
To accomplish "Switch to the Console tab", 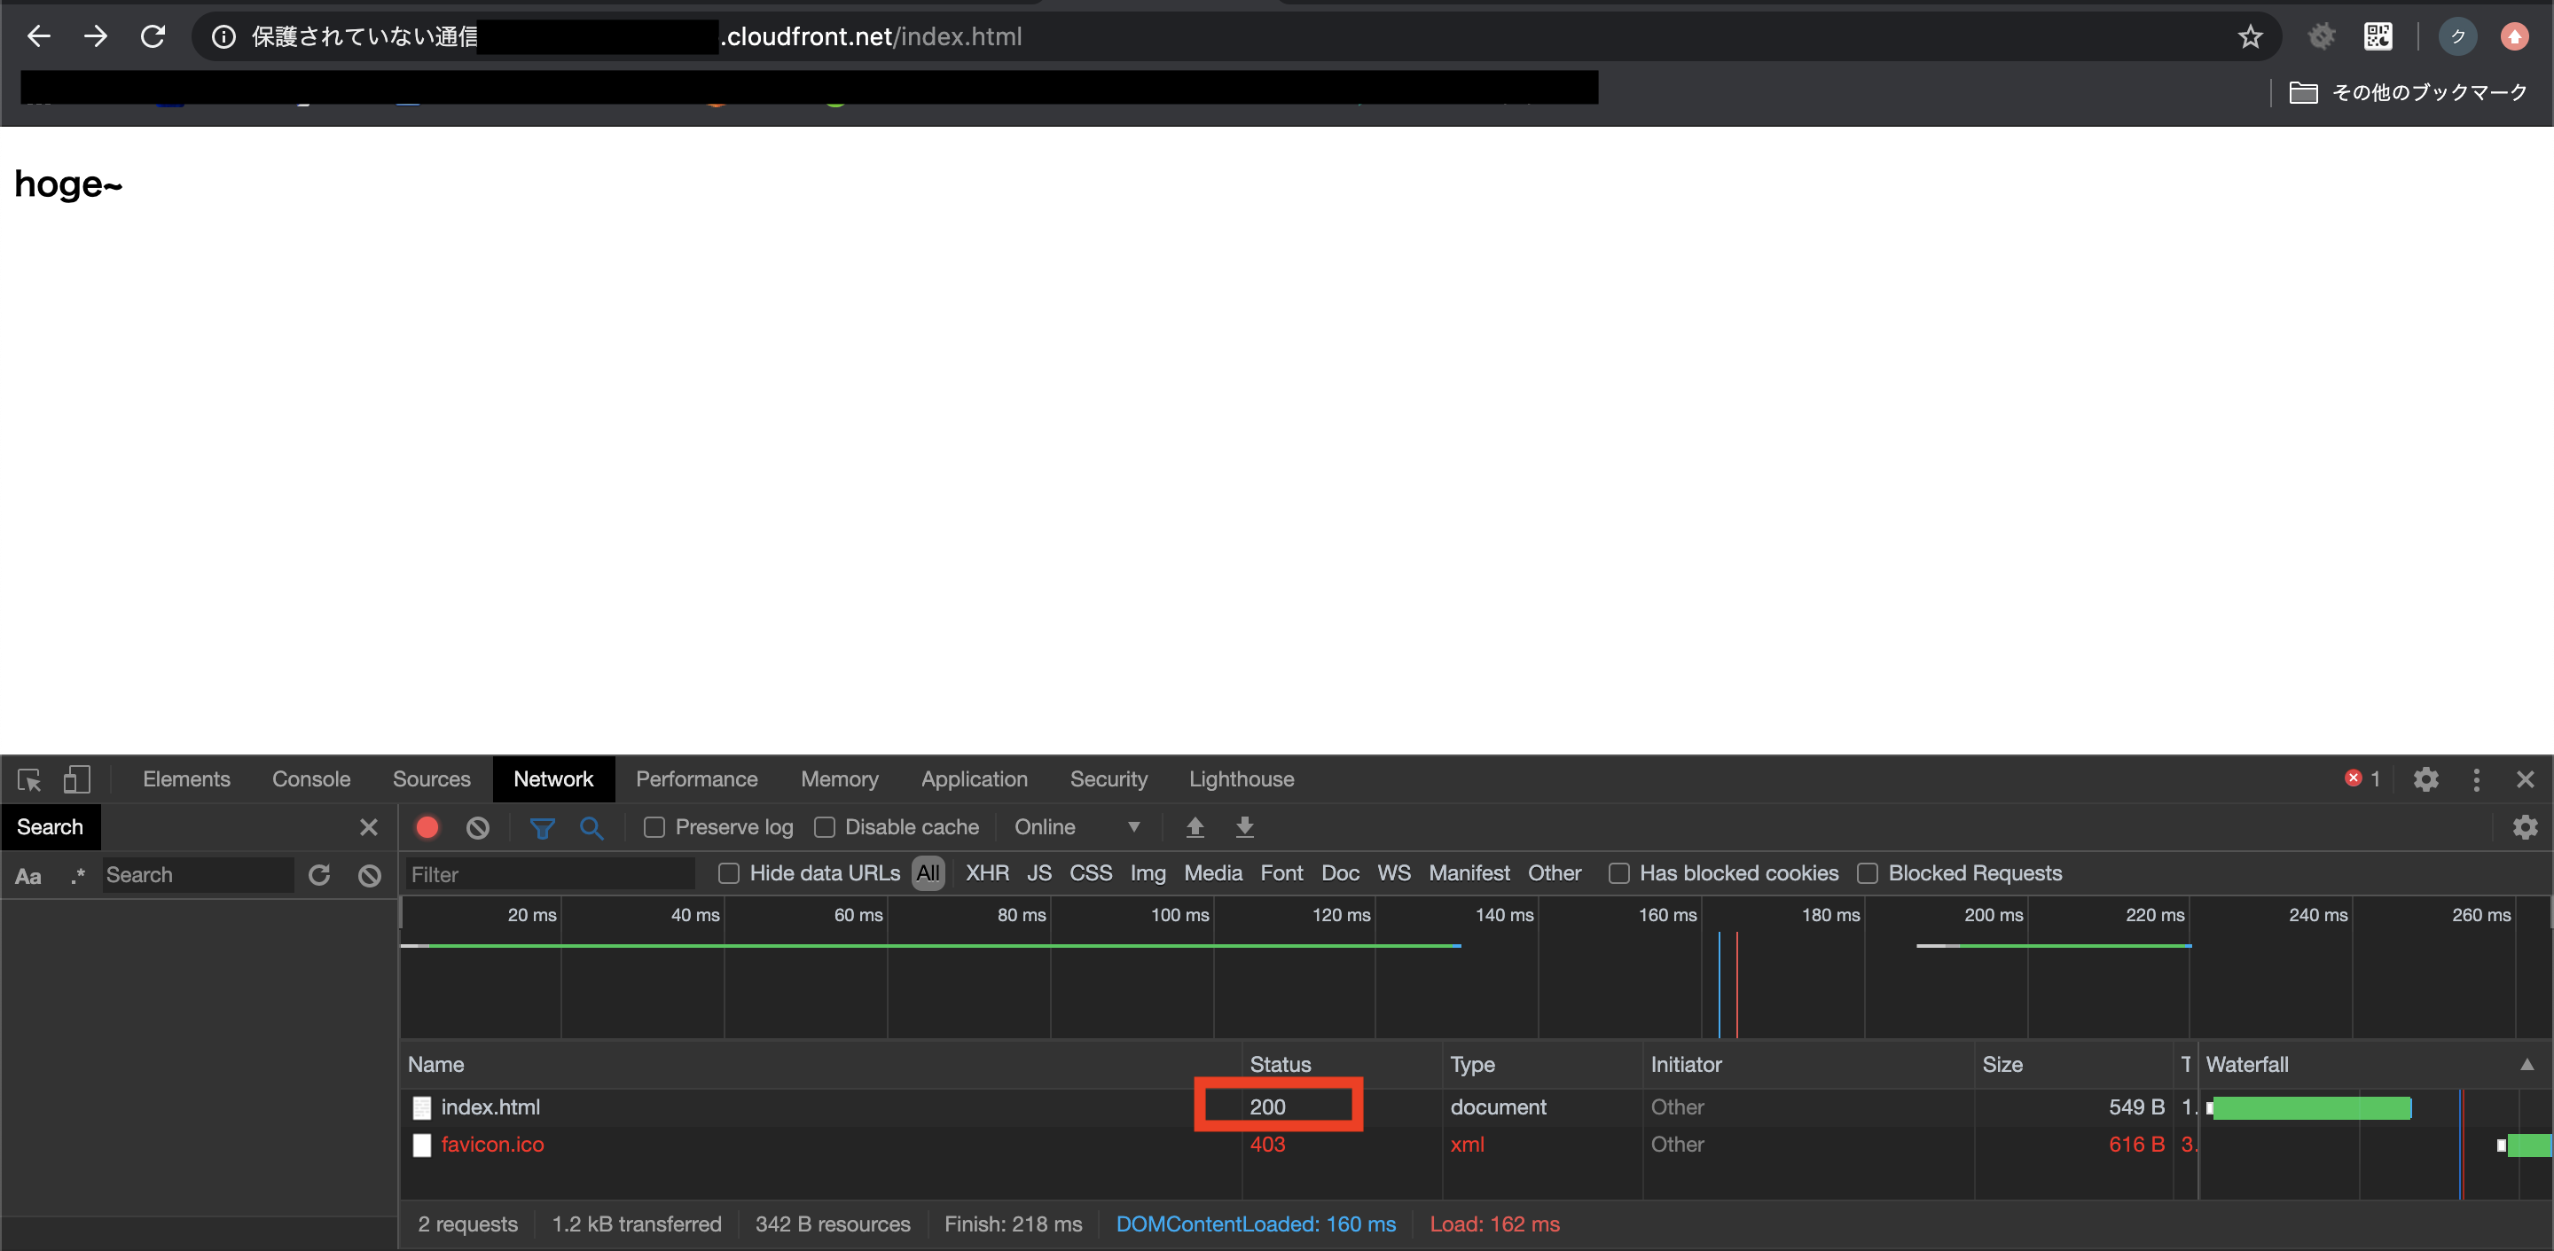I will click(x=311, y=779).
